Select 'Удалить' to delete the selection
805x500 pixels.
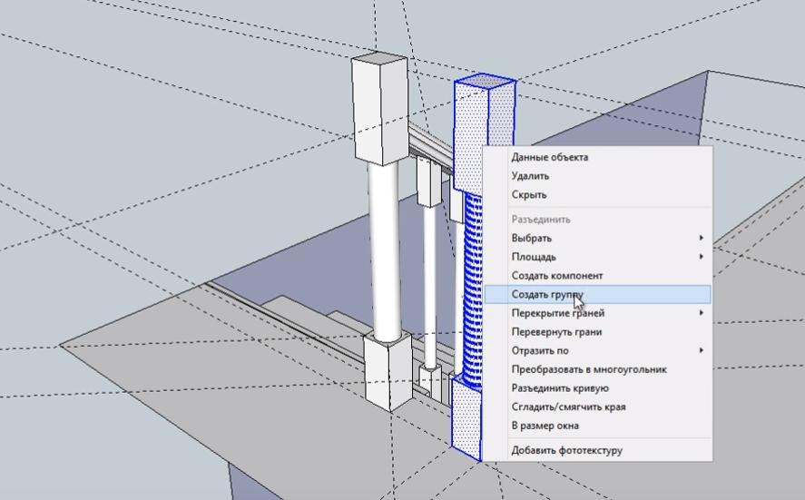click(x=530, y=176)
